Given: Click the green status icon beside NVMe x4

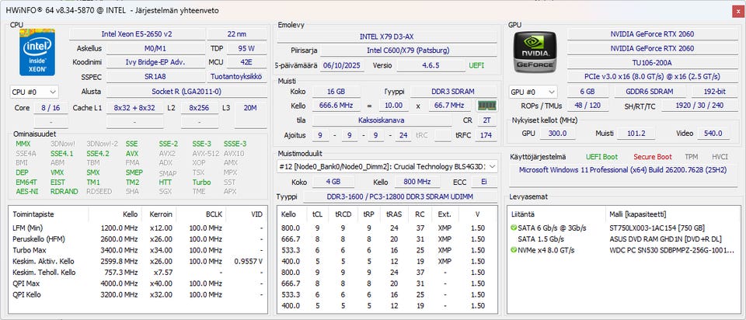Looking at the screenshot, I should pyautogui.click(x=514, y=250).
